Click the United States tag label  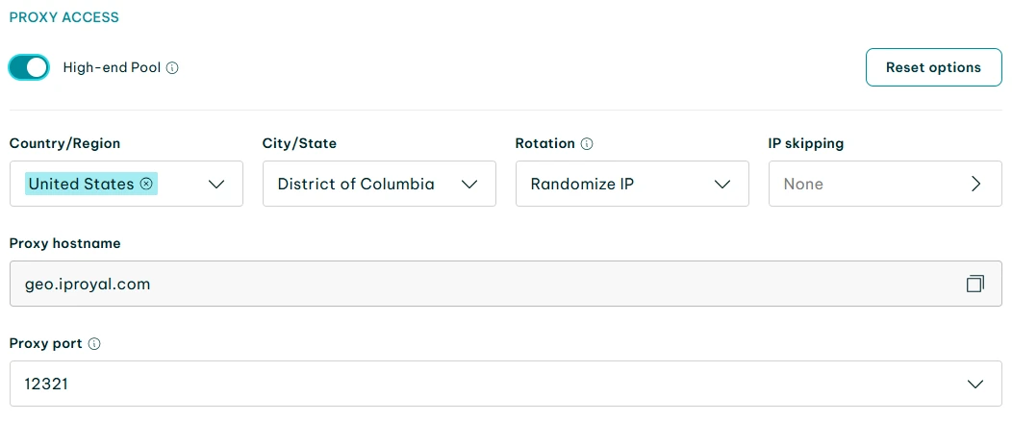click(x=81, y=184)
